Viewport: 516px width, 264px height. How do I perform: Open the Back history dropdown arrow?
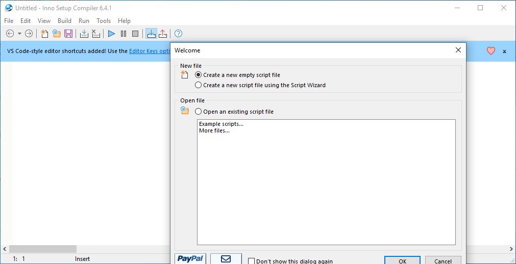(x=19, y=34)
